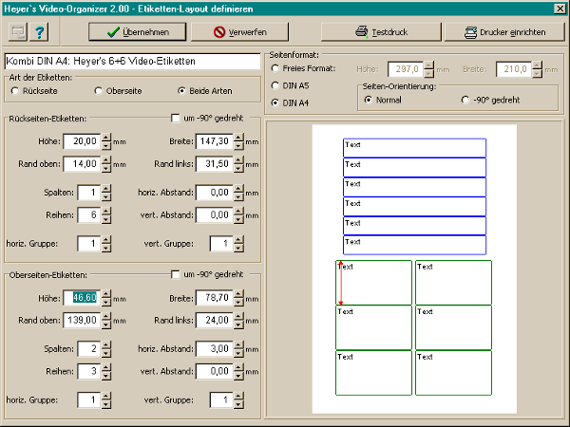Start a test print with Testdruck

coord(379,31)
